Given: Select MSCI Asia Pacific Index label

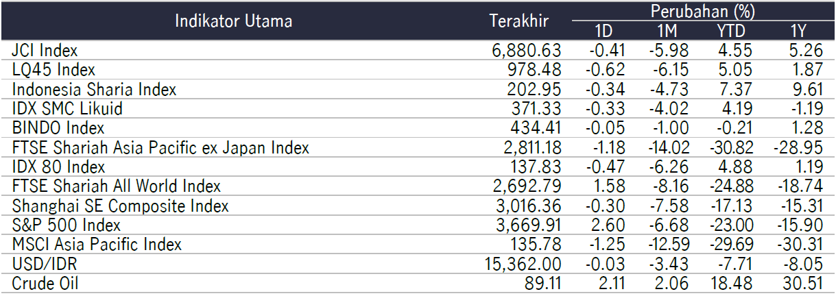Looking at the screenshot, I should pos(97,244).
